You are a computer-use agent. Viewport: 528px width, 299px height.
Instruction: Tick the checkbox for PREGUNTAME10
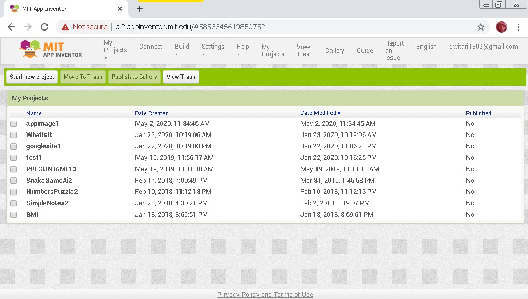[x=13, y=169]
